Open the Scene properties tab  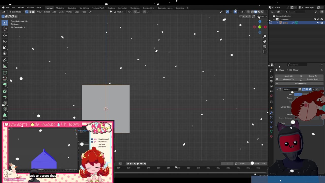point(271,91)
